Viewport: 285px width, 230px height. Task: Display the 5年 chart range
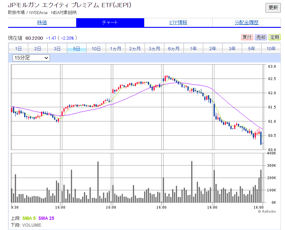coord(252,48)
